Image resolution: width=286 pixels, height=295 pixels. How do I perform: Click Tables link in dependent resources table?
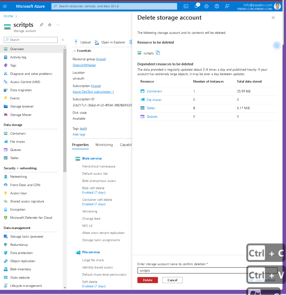[151, 108]
